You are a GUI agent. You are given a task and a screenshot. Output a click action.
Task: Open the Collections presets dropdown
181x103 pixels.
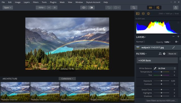coord(67,79)
